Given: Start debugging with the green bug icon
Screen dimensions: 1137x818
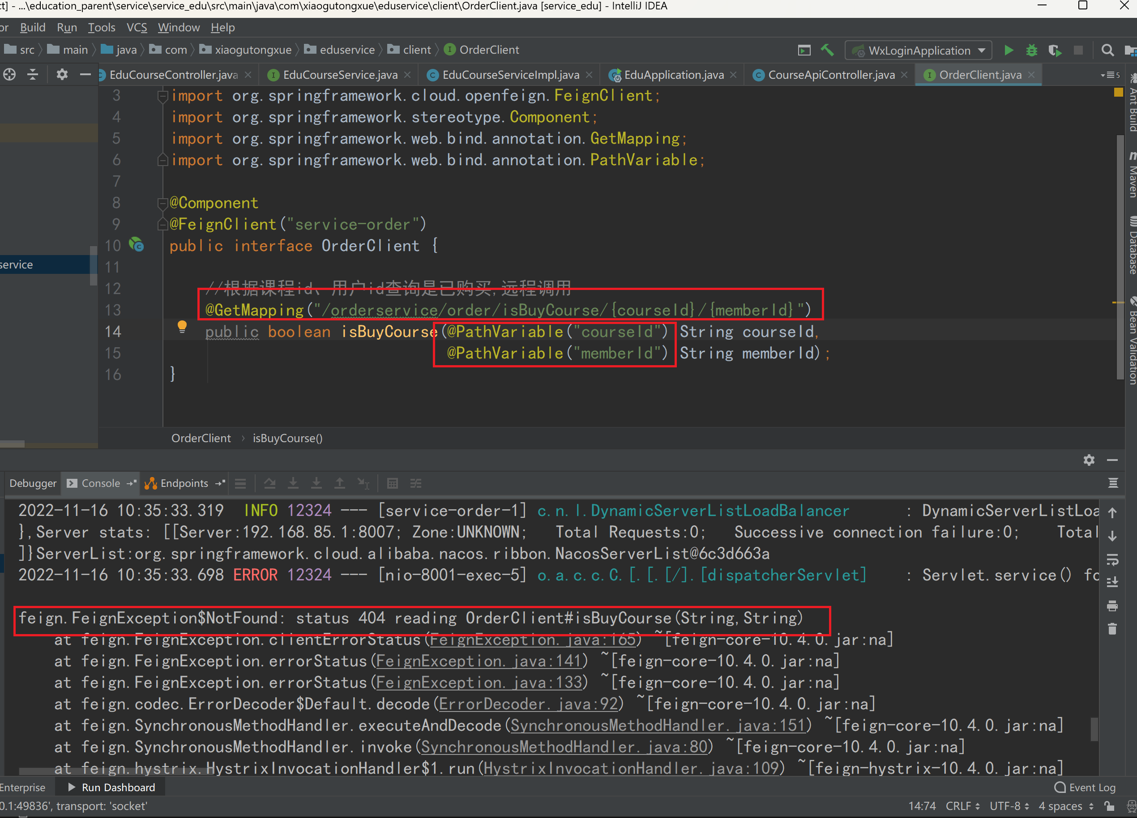Looking at the screenshot, I should [x=1032, y=50].
